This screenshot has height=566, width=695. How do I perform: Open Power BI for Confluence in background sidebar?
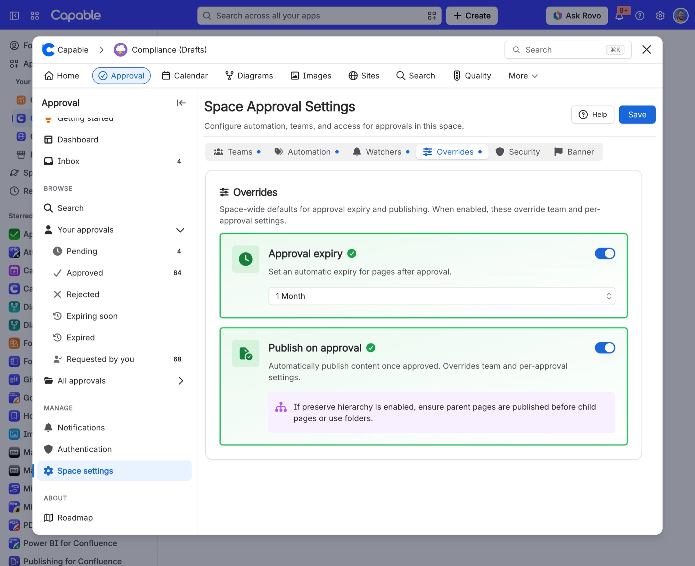pos(70,543)
